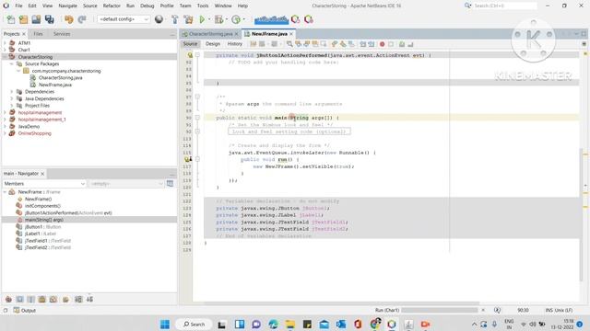Click the Save All toolbar icon
Screen dimensions: 590x331
point(49,19)
